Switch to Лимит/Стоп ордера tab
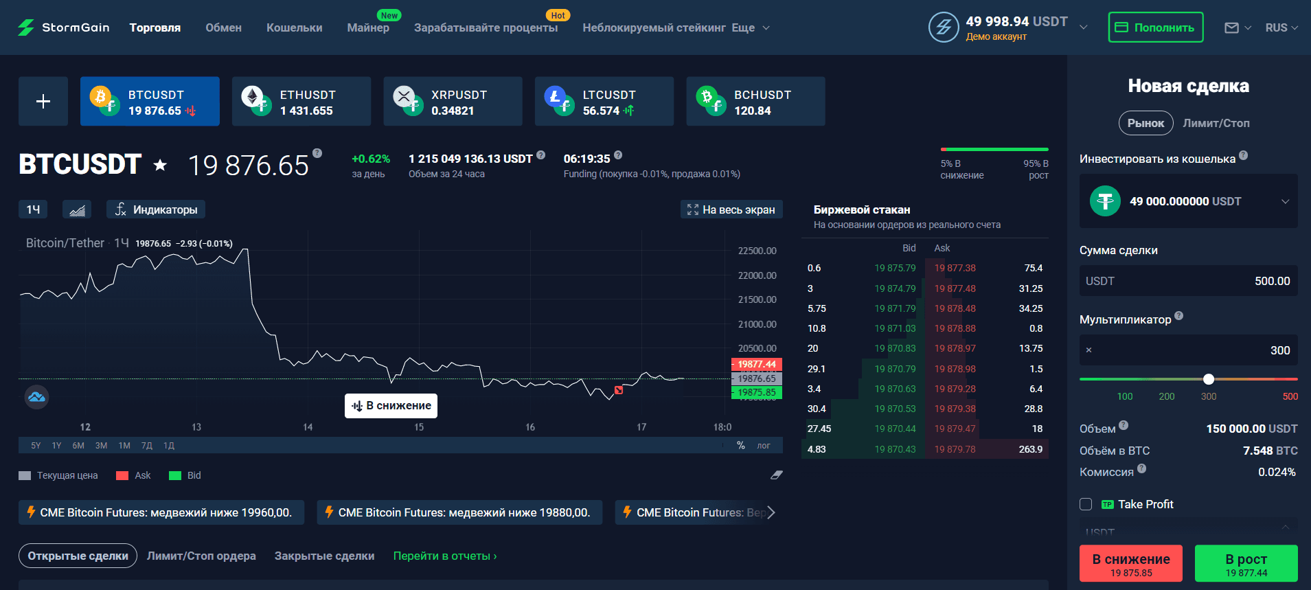 point(201,556)
